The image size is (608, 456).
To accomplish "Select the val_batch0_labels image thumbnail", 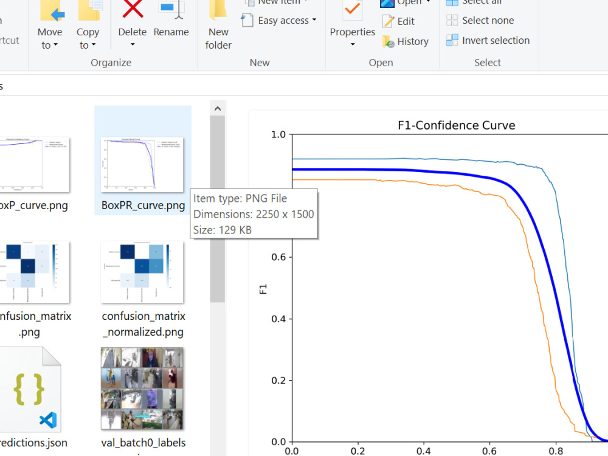I will 142,388.
